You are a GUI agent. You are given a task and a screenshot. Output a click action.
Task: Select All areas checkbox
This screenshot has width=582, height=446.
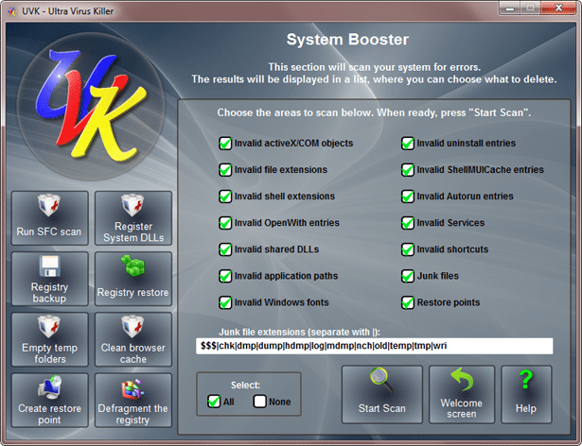(x=214, y=402)
